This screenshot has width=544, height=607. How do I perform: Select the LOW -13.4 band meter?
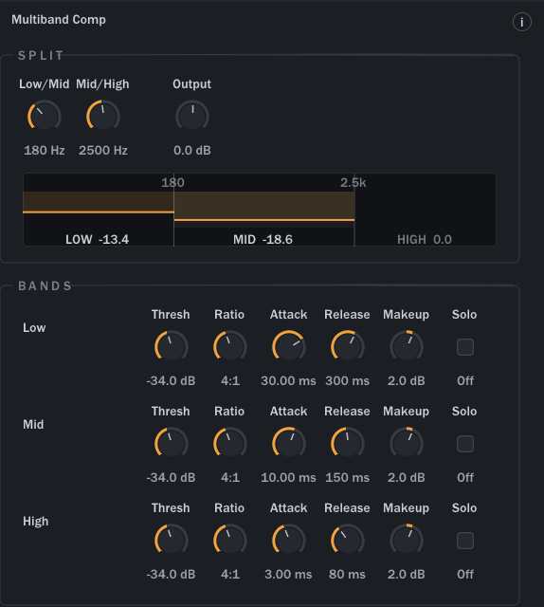click(x=99, y=210)
